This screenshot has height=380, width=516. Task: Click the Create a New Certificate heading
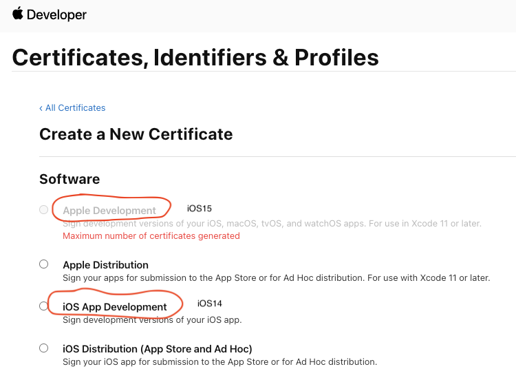click(x=136, y=134)
